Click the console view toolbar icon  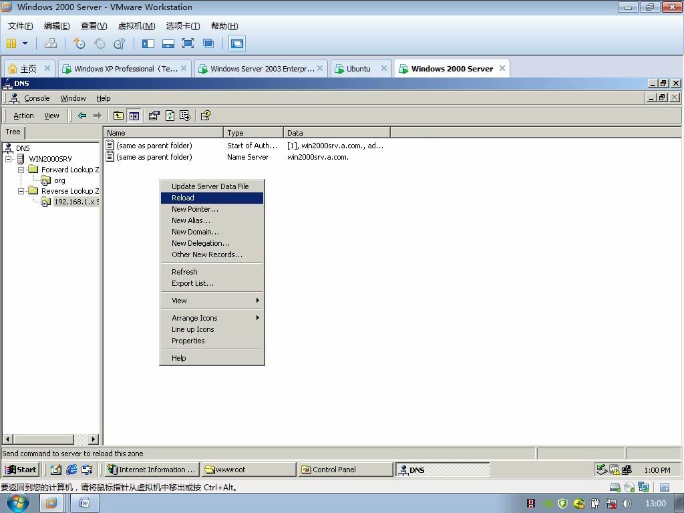[x=237, y=43]
